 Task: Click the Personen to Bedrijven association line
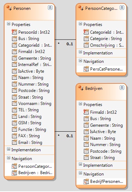pyautogui.click(x=65, y=132)
